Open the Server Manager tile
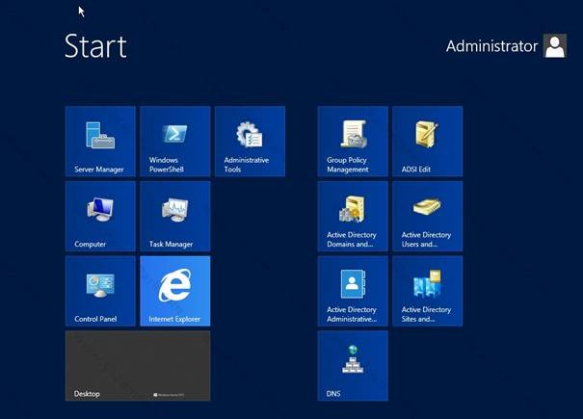 100,142
